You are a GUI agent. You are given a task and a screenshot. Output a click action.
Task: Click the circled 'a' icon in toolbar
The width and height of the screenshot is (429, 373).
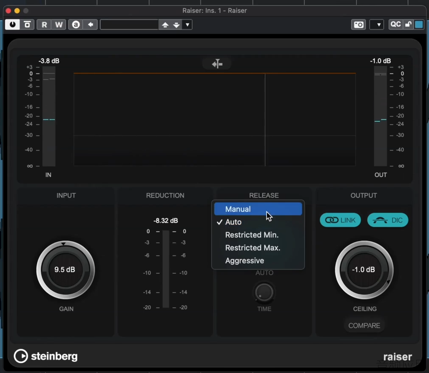pos(76,25)
